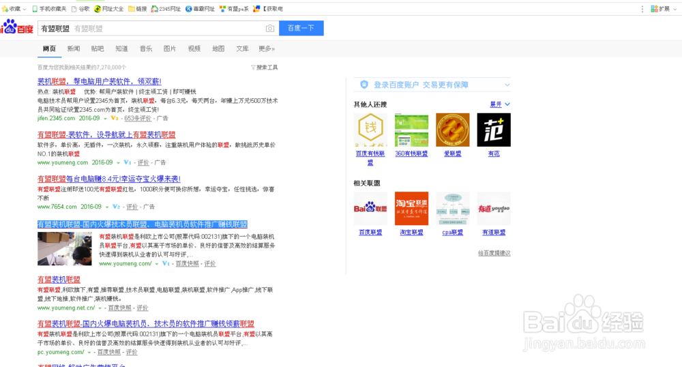Open dropdown arrow after pc.youmeng.com/
Screen dimensions: 682x367
[x=89, y=353]
